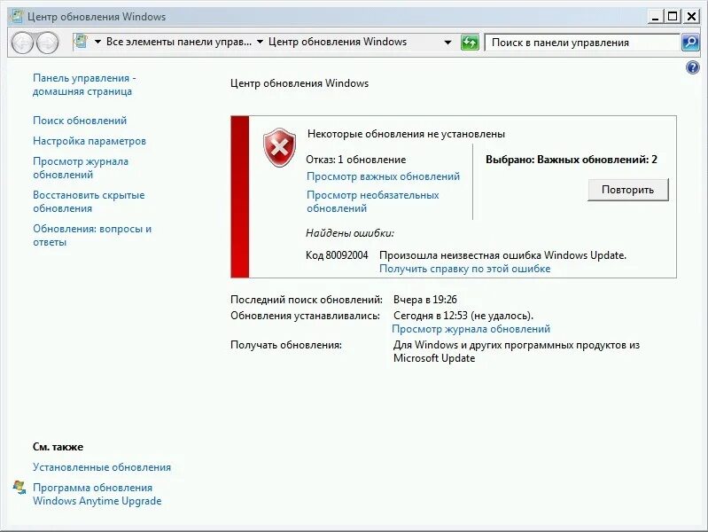
Task: Click the heading 'Некоторые обновления не установлены'
Action: pyautogui.click(x=406, y=134)
